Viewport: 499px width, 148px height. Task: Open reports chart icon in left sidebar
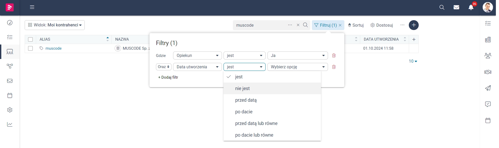click(10, 124)
